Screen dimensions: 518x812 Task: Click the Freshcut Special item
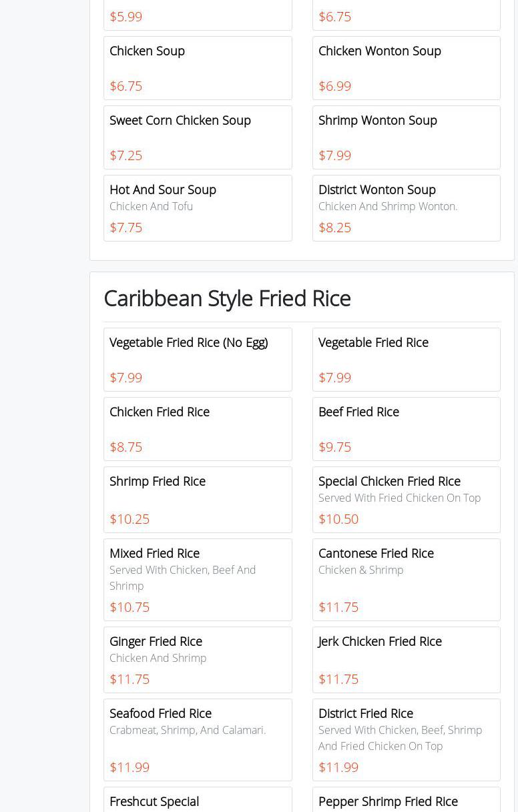point(198,801)
